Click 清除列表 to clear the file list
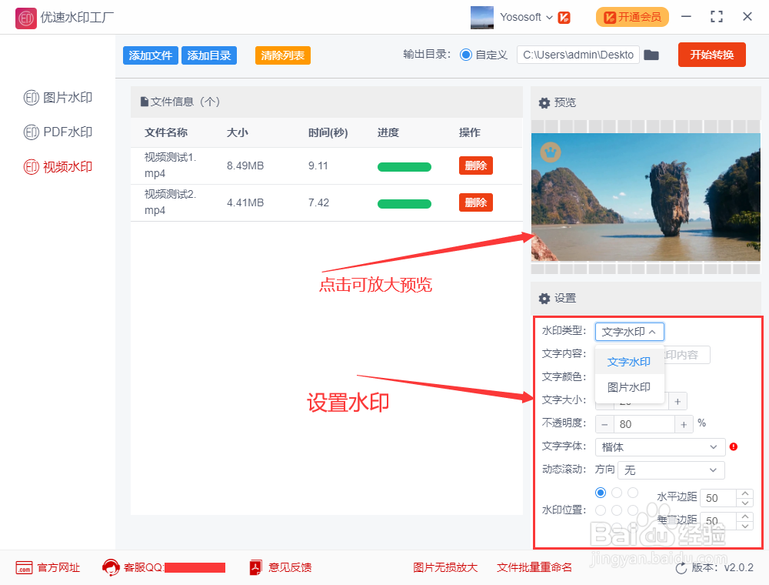This screenshot has height=585, width=769. [284, 55]
